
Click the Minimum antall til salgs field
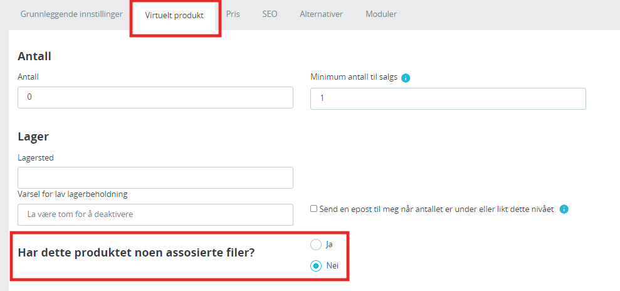(x=448, y=98)
